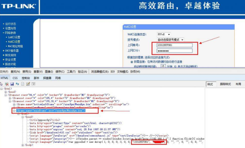Collapse the mainFrame frame node
The height and width of the screenshot is (148, 245).
14,110
